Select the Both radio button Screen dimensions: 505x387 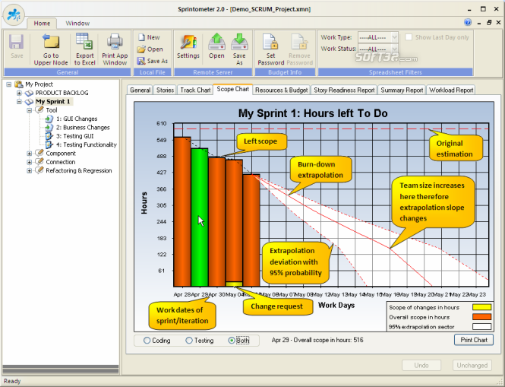(x=232, y=340)
